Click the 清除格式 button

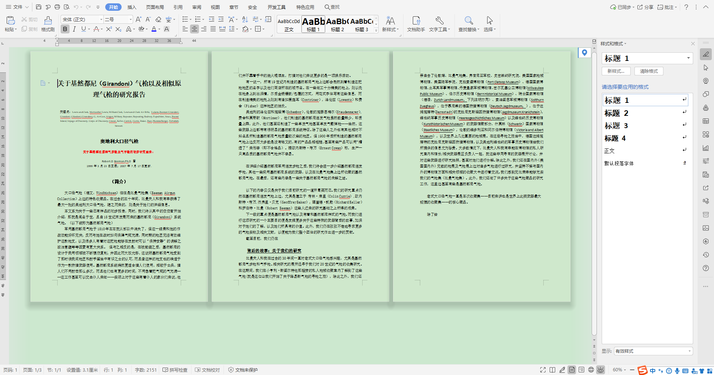pos(649,71)
